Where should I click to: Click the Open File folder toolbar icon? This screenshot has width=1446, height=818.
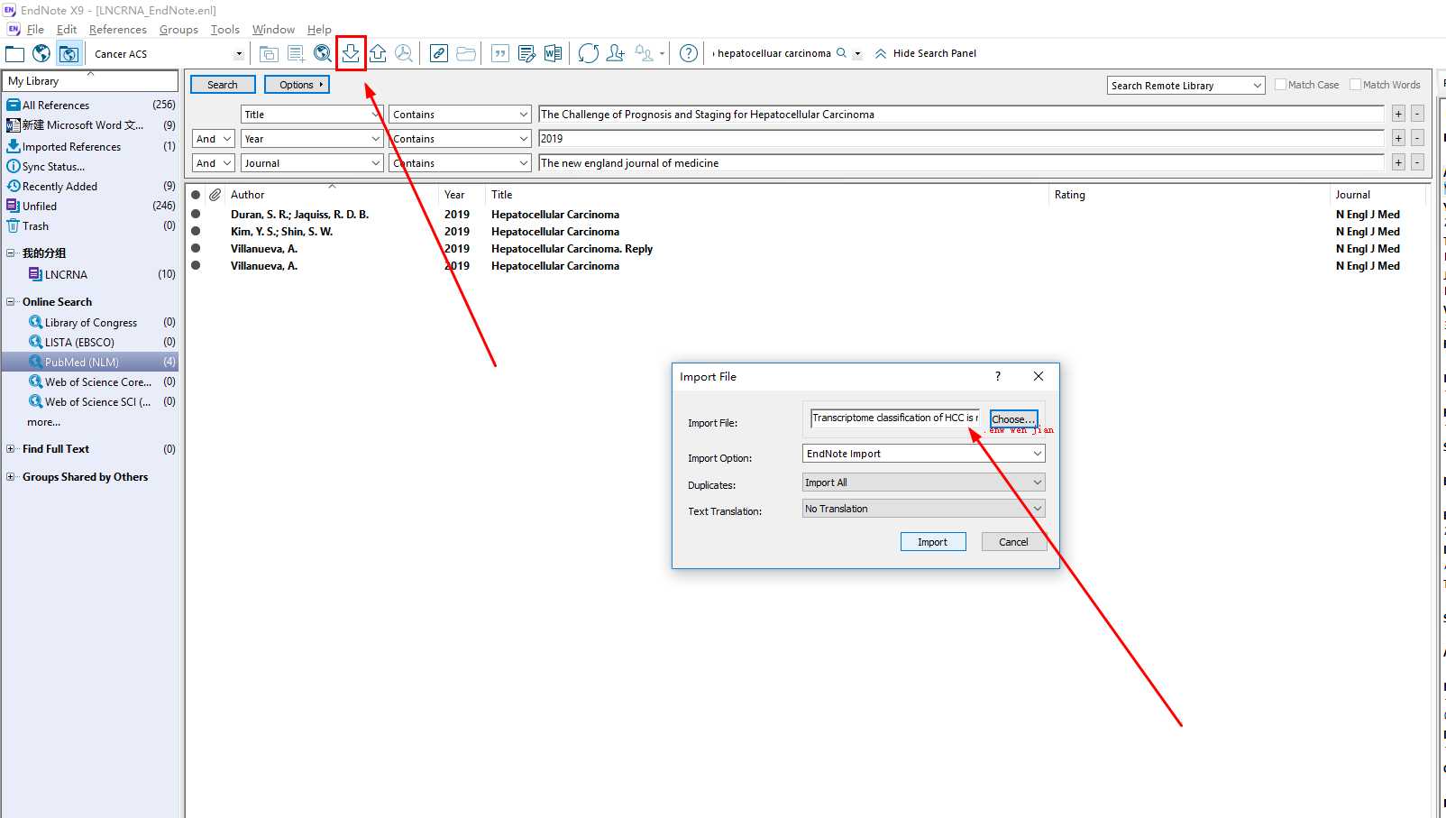(x=466, y=53)
